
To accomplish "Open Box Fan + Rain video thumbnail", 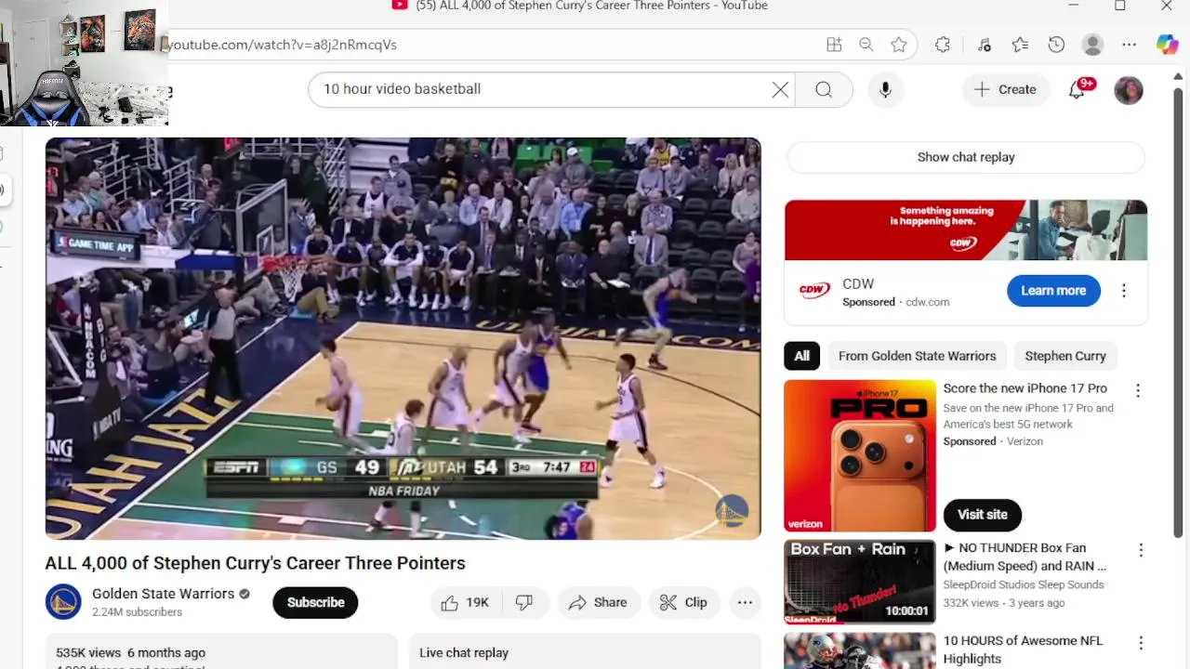I will pos(860,582).
